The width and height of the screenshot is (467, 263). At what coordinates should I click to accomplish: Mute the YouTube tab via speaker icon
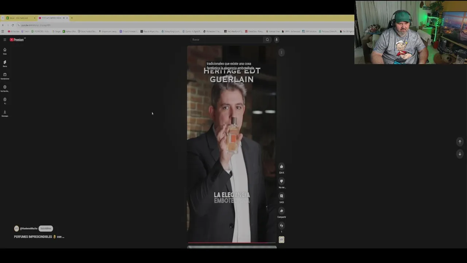pos(63,18)
